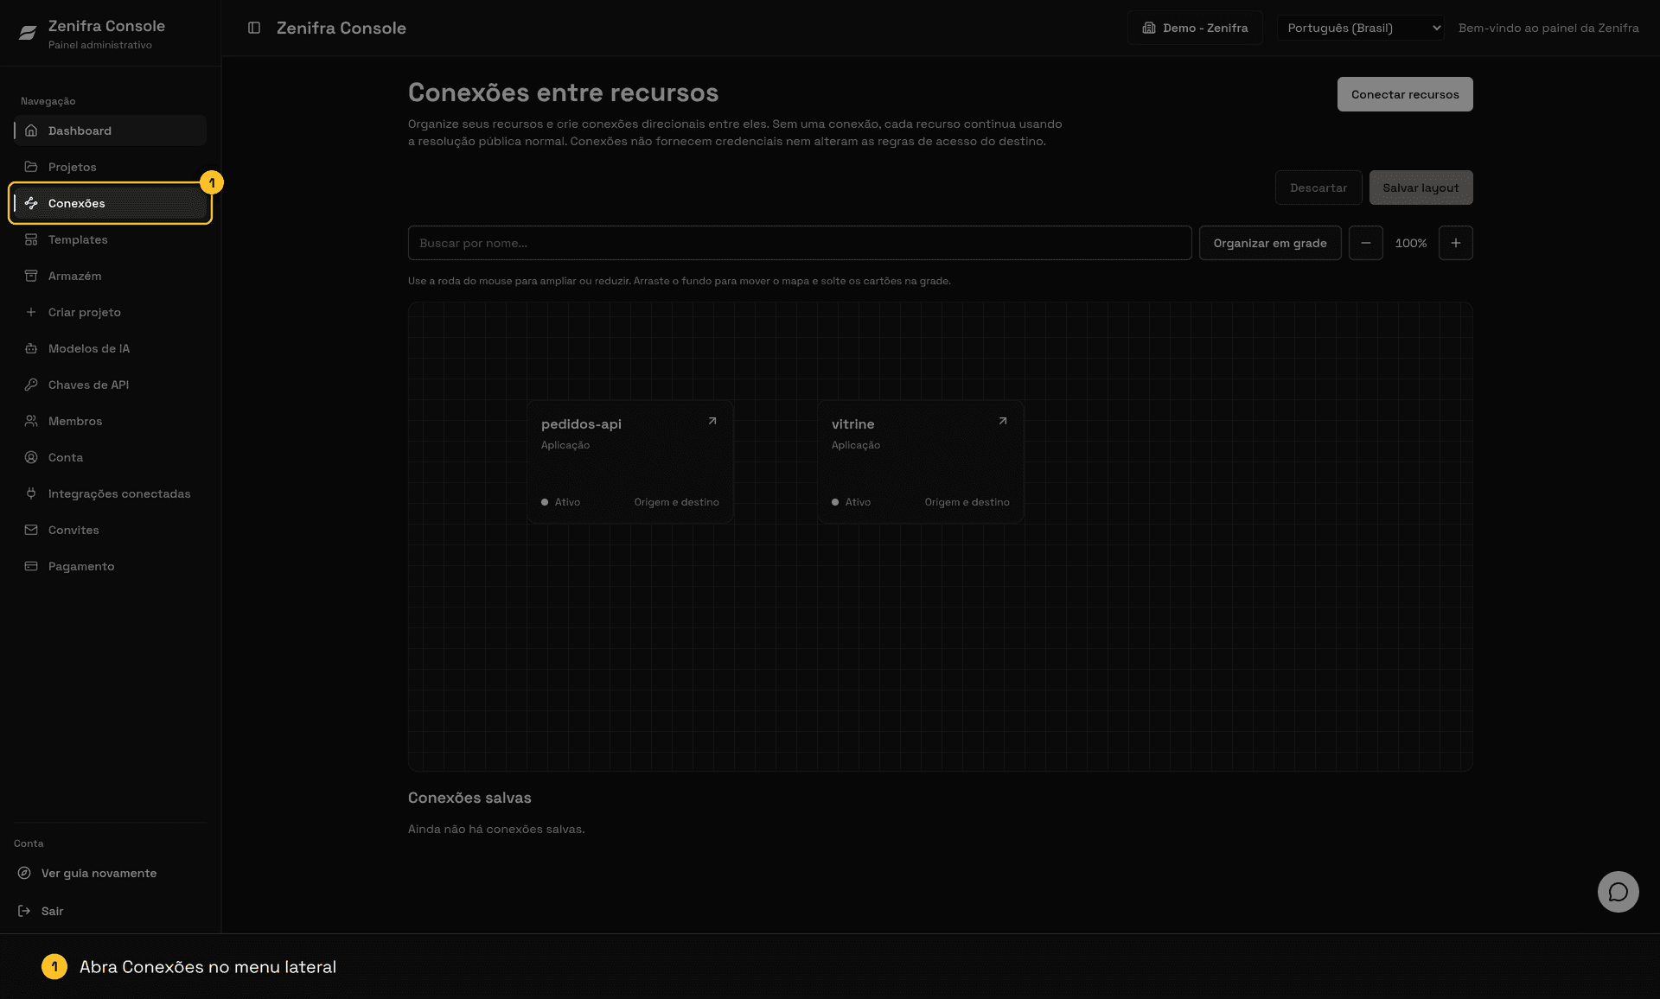Select Conexões in the navigation
1660x999 pixels.
pos(111,203)
